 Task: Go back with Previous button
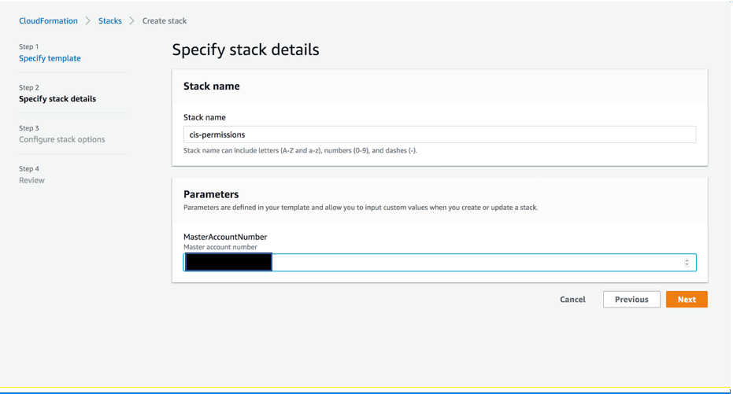pyautogui.click(x=631, y=299)
